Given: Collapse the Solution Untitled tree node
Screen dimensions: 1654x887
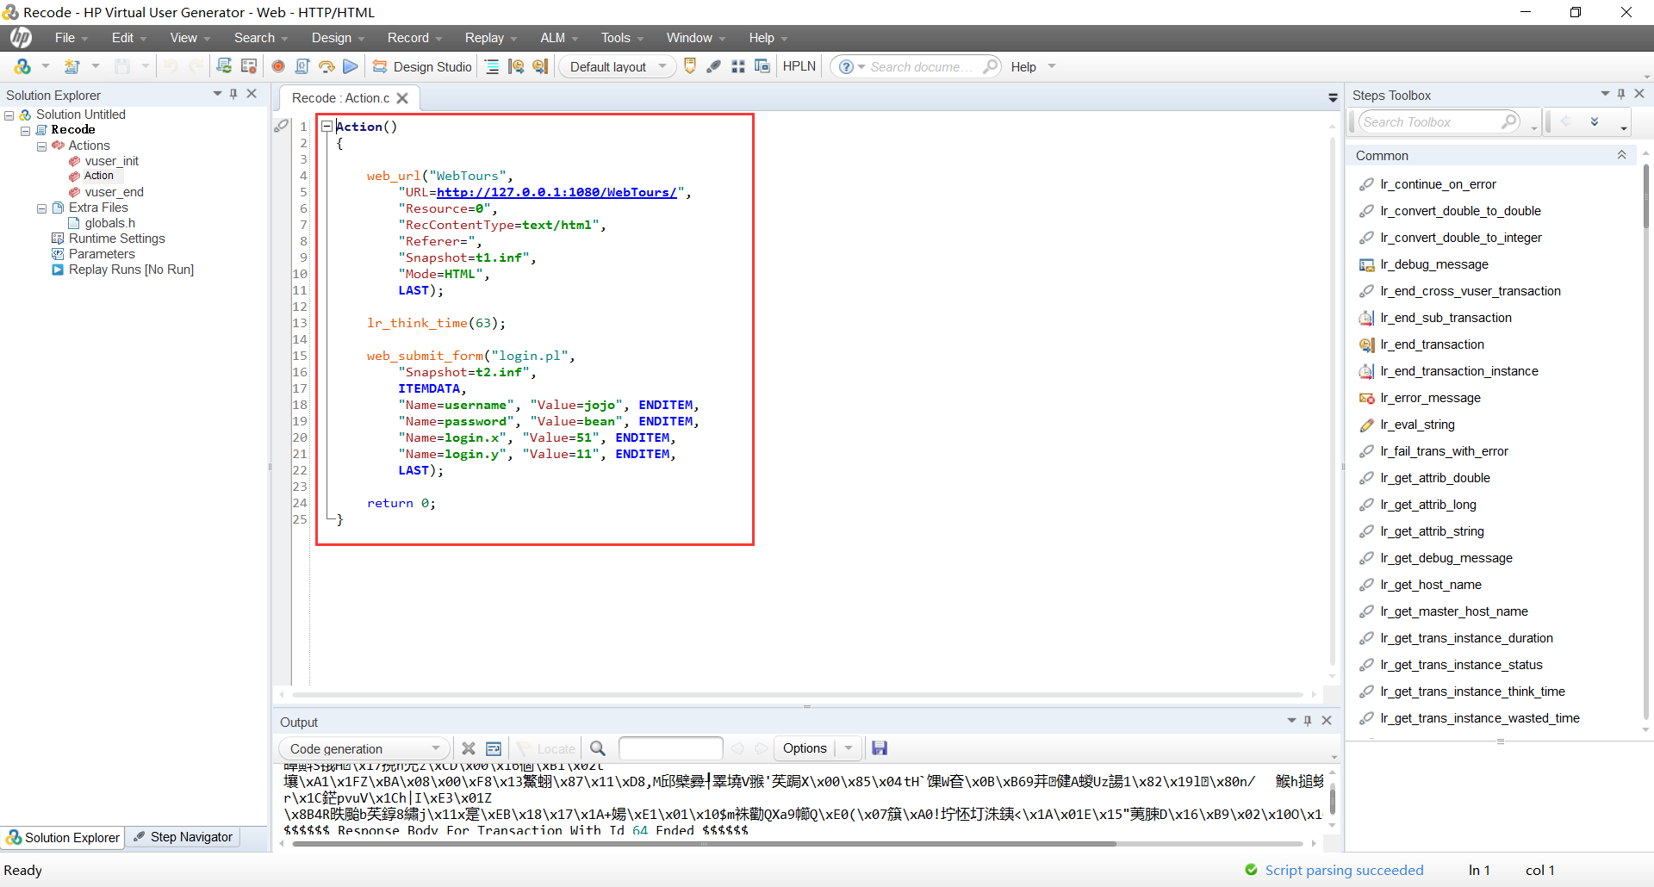Looking at the screenshot, I should pos(9,115).
